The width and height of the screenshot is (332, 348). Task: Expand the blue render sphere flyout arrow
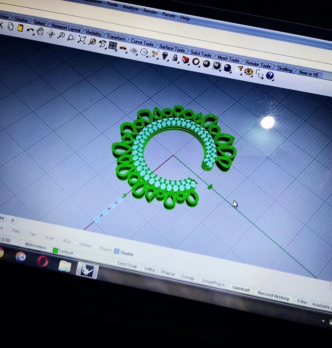(x=231, y=72)
